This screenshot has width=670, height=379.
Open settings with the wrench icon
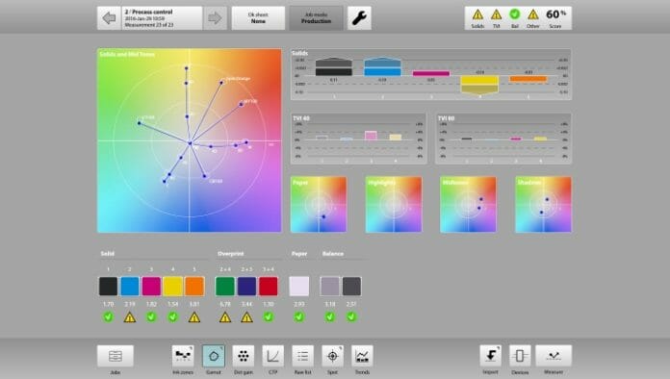pos(359,18)
